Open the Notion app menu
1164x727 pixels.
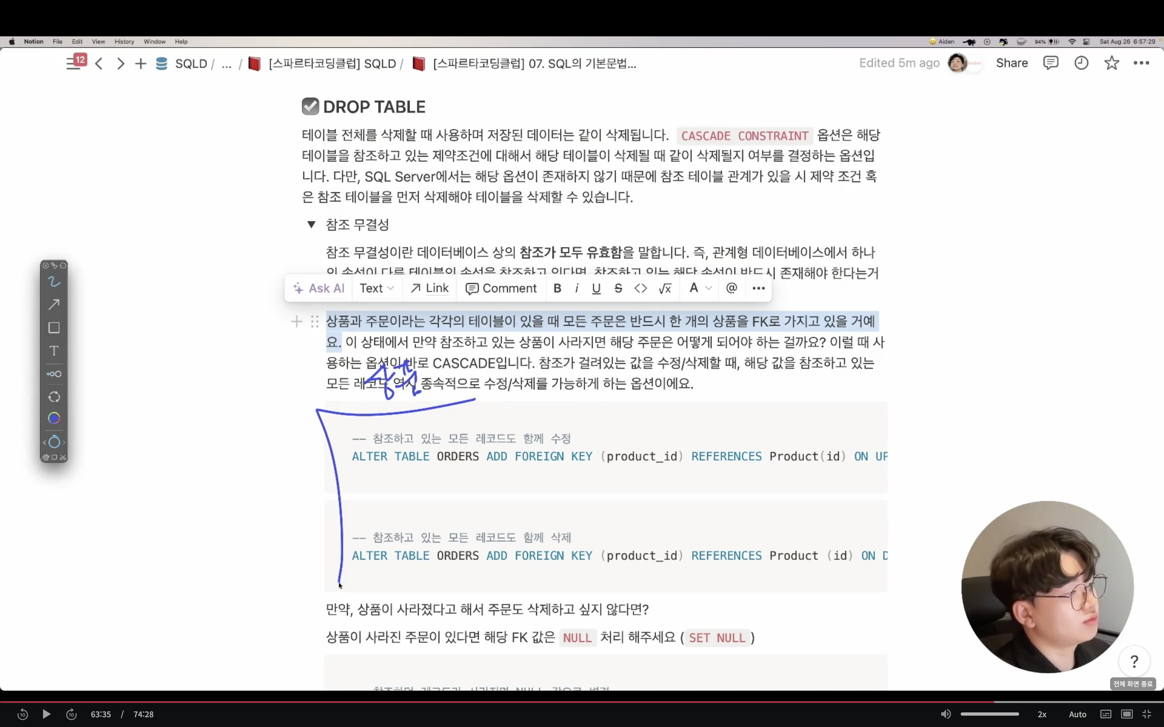tap(34, 41)
